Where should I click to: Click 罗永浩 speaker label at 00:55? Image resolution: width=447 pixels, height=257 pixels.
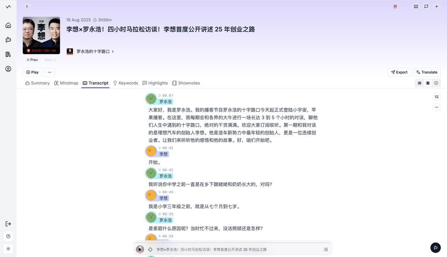(165, 220)
